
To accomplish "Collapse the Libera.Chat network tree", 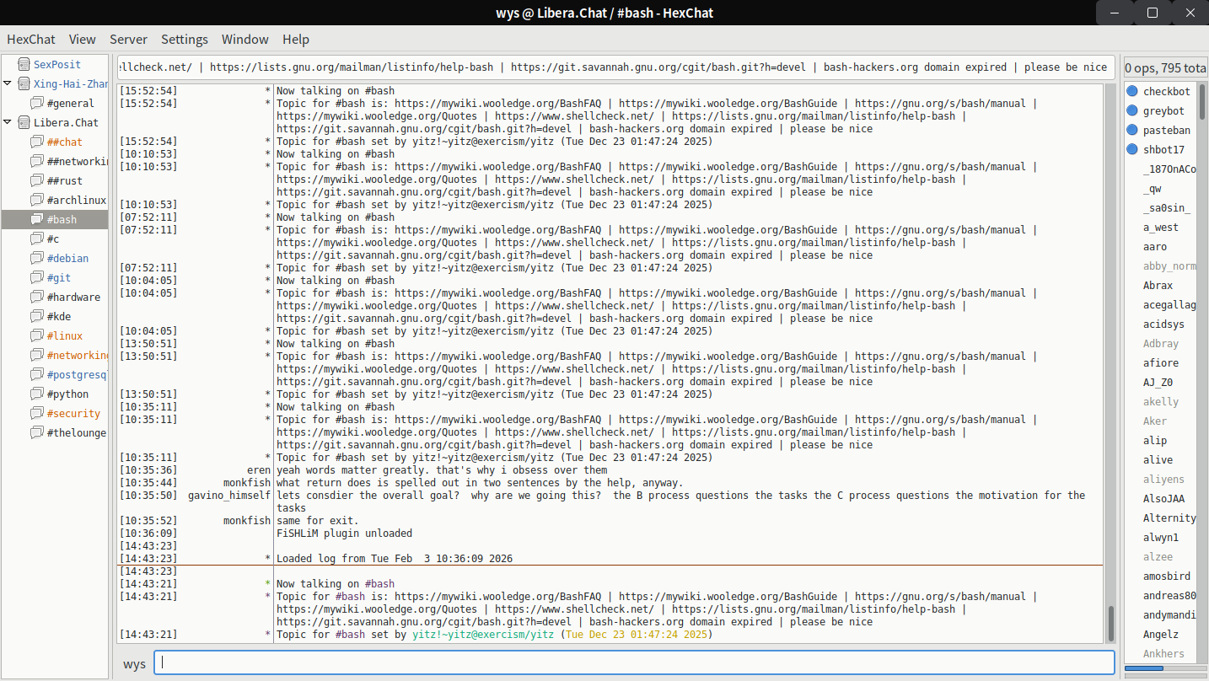I will (8, 122).
